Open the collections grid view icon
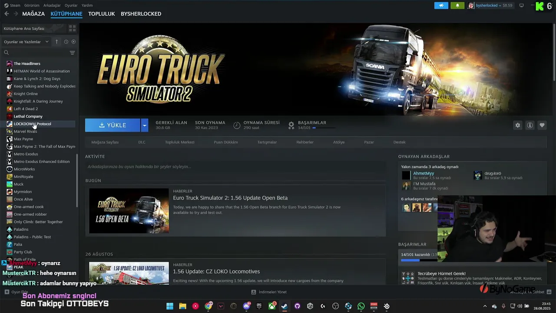The height and width of the screenshot is (313, 556). [72, 28]
